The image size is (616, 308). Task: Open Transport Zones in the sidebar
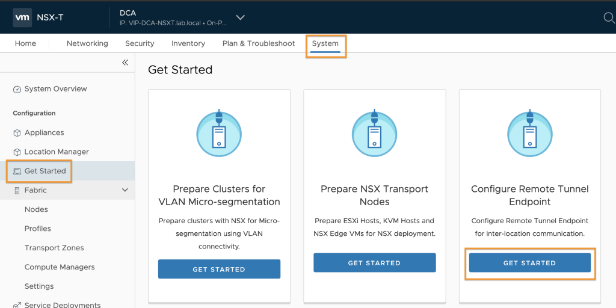click(x=54, y=248)
